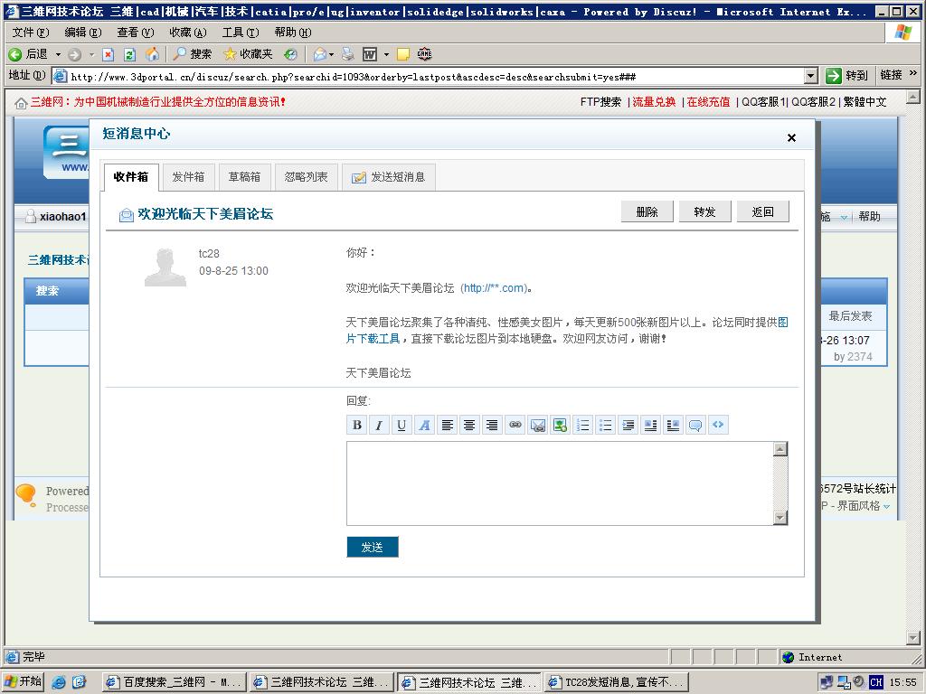Switch to the 发件箱 outbox tab

(x=188, y=177)
